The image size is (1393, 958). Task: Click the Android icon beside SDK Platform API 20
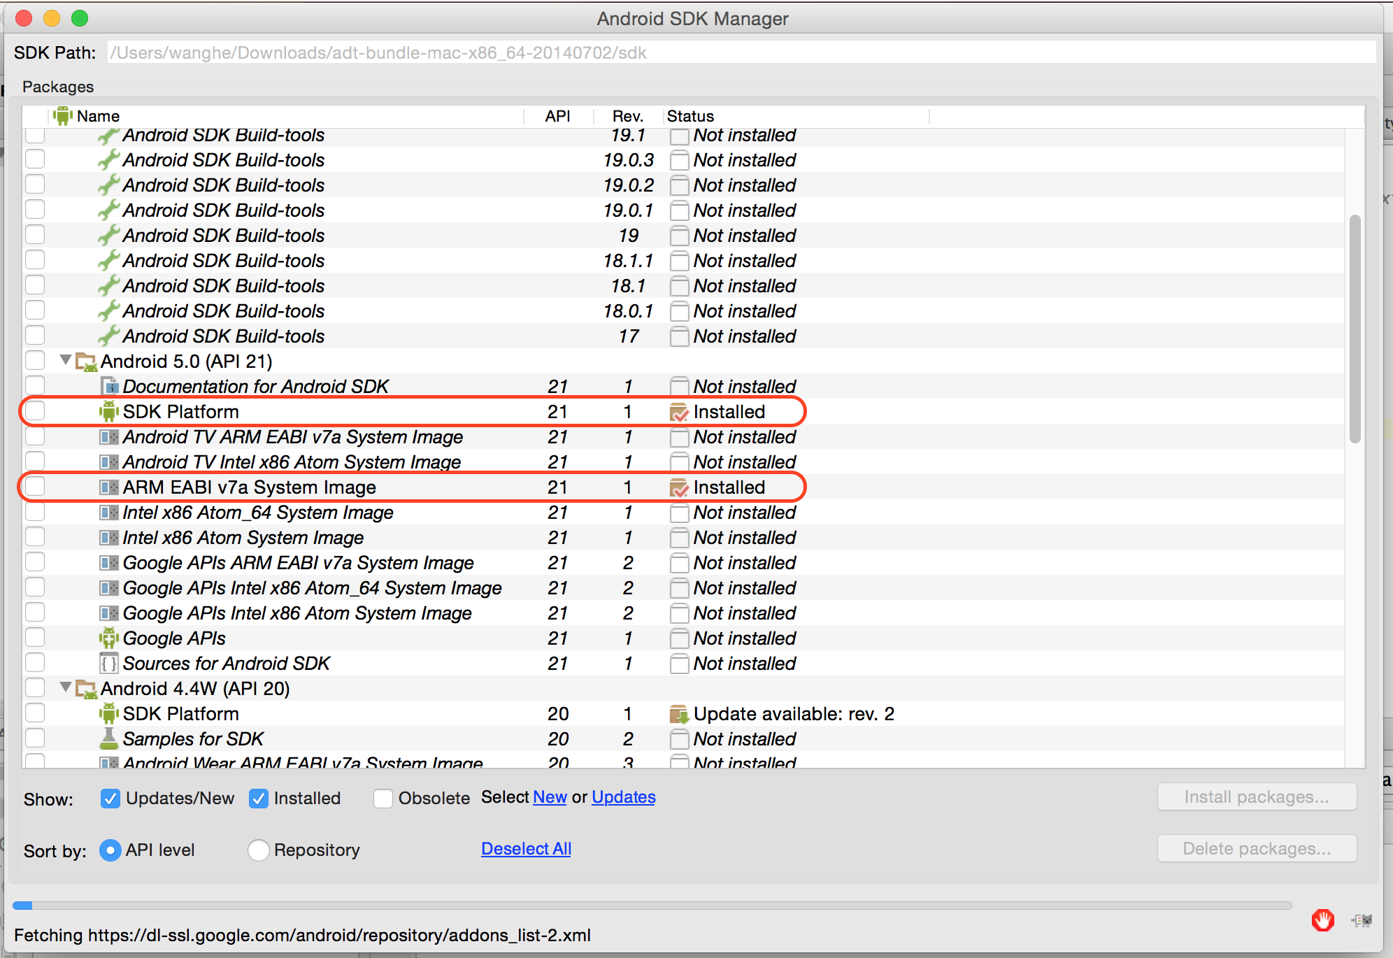(108, 713)
